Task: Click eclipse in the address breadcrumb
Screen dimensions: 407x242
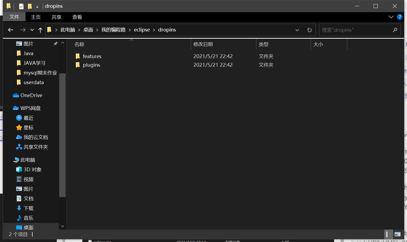Action: (x=142, y=30)
